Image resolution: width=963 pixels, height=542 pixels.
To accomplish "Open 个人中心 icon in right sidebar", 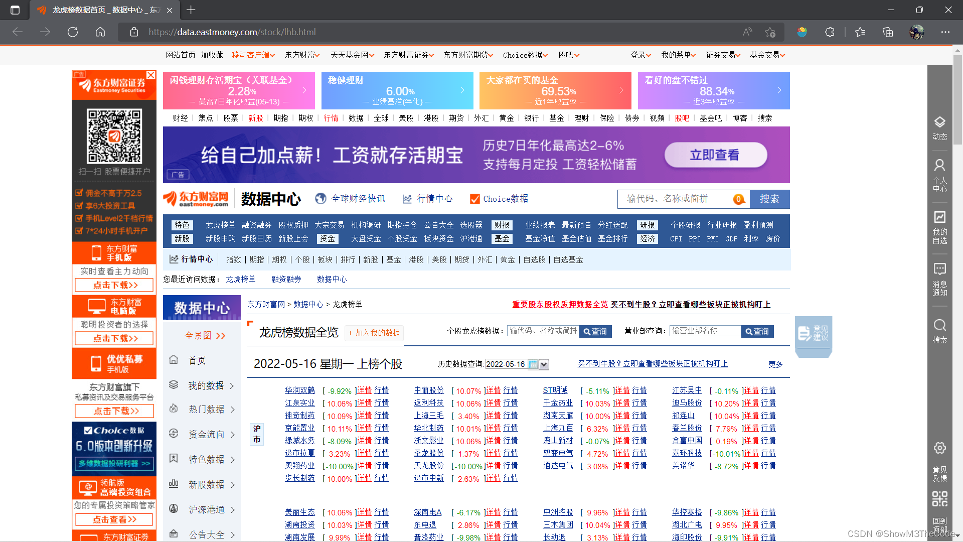I will (939, 175).
